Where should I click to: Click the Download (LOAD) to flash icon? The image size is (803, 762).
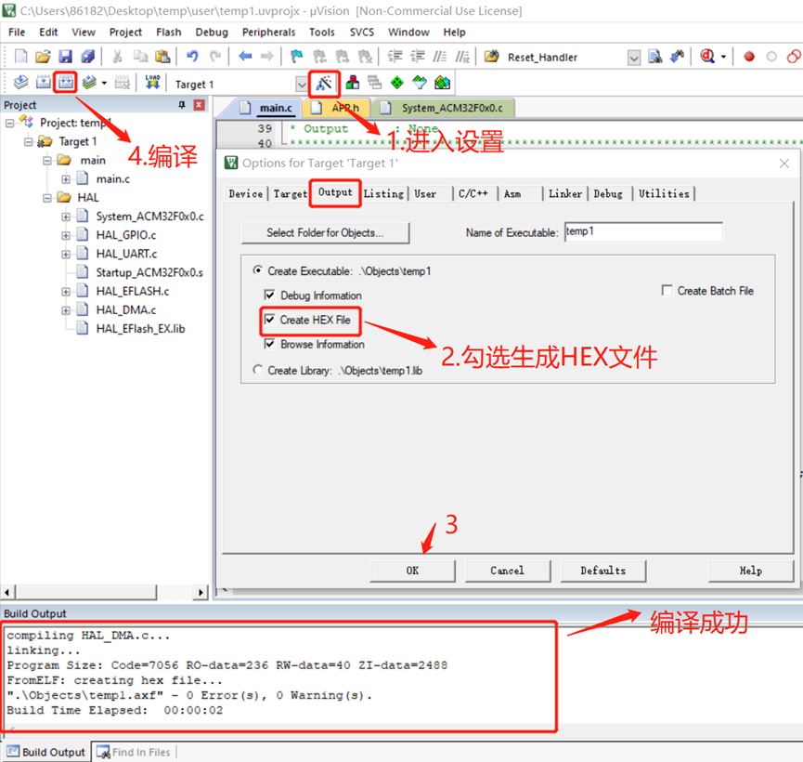click(152, 83)
